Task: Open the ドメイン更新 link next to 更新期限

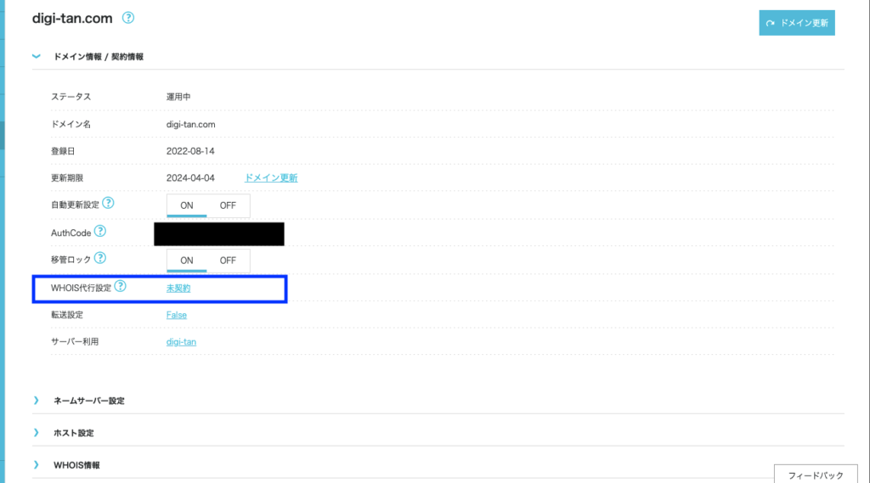Action: 271,178
